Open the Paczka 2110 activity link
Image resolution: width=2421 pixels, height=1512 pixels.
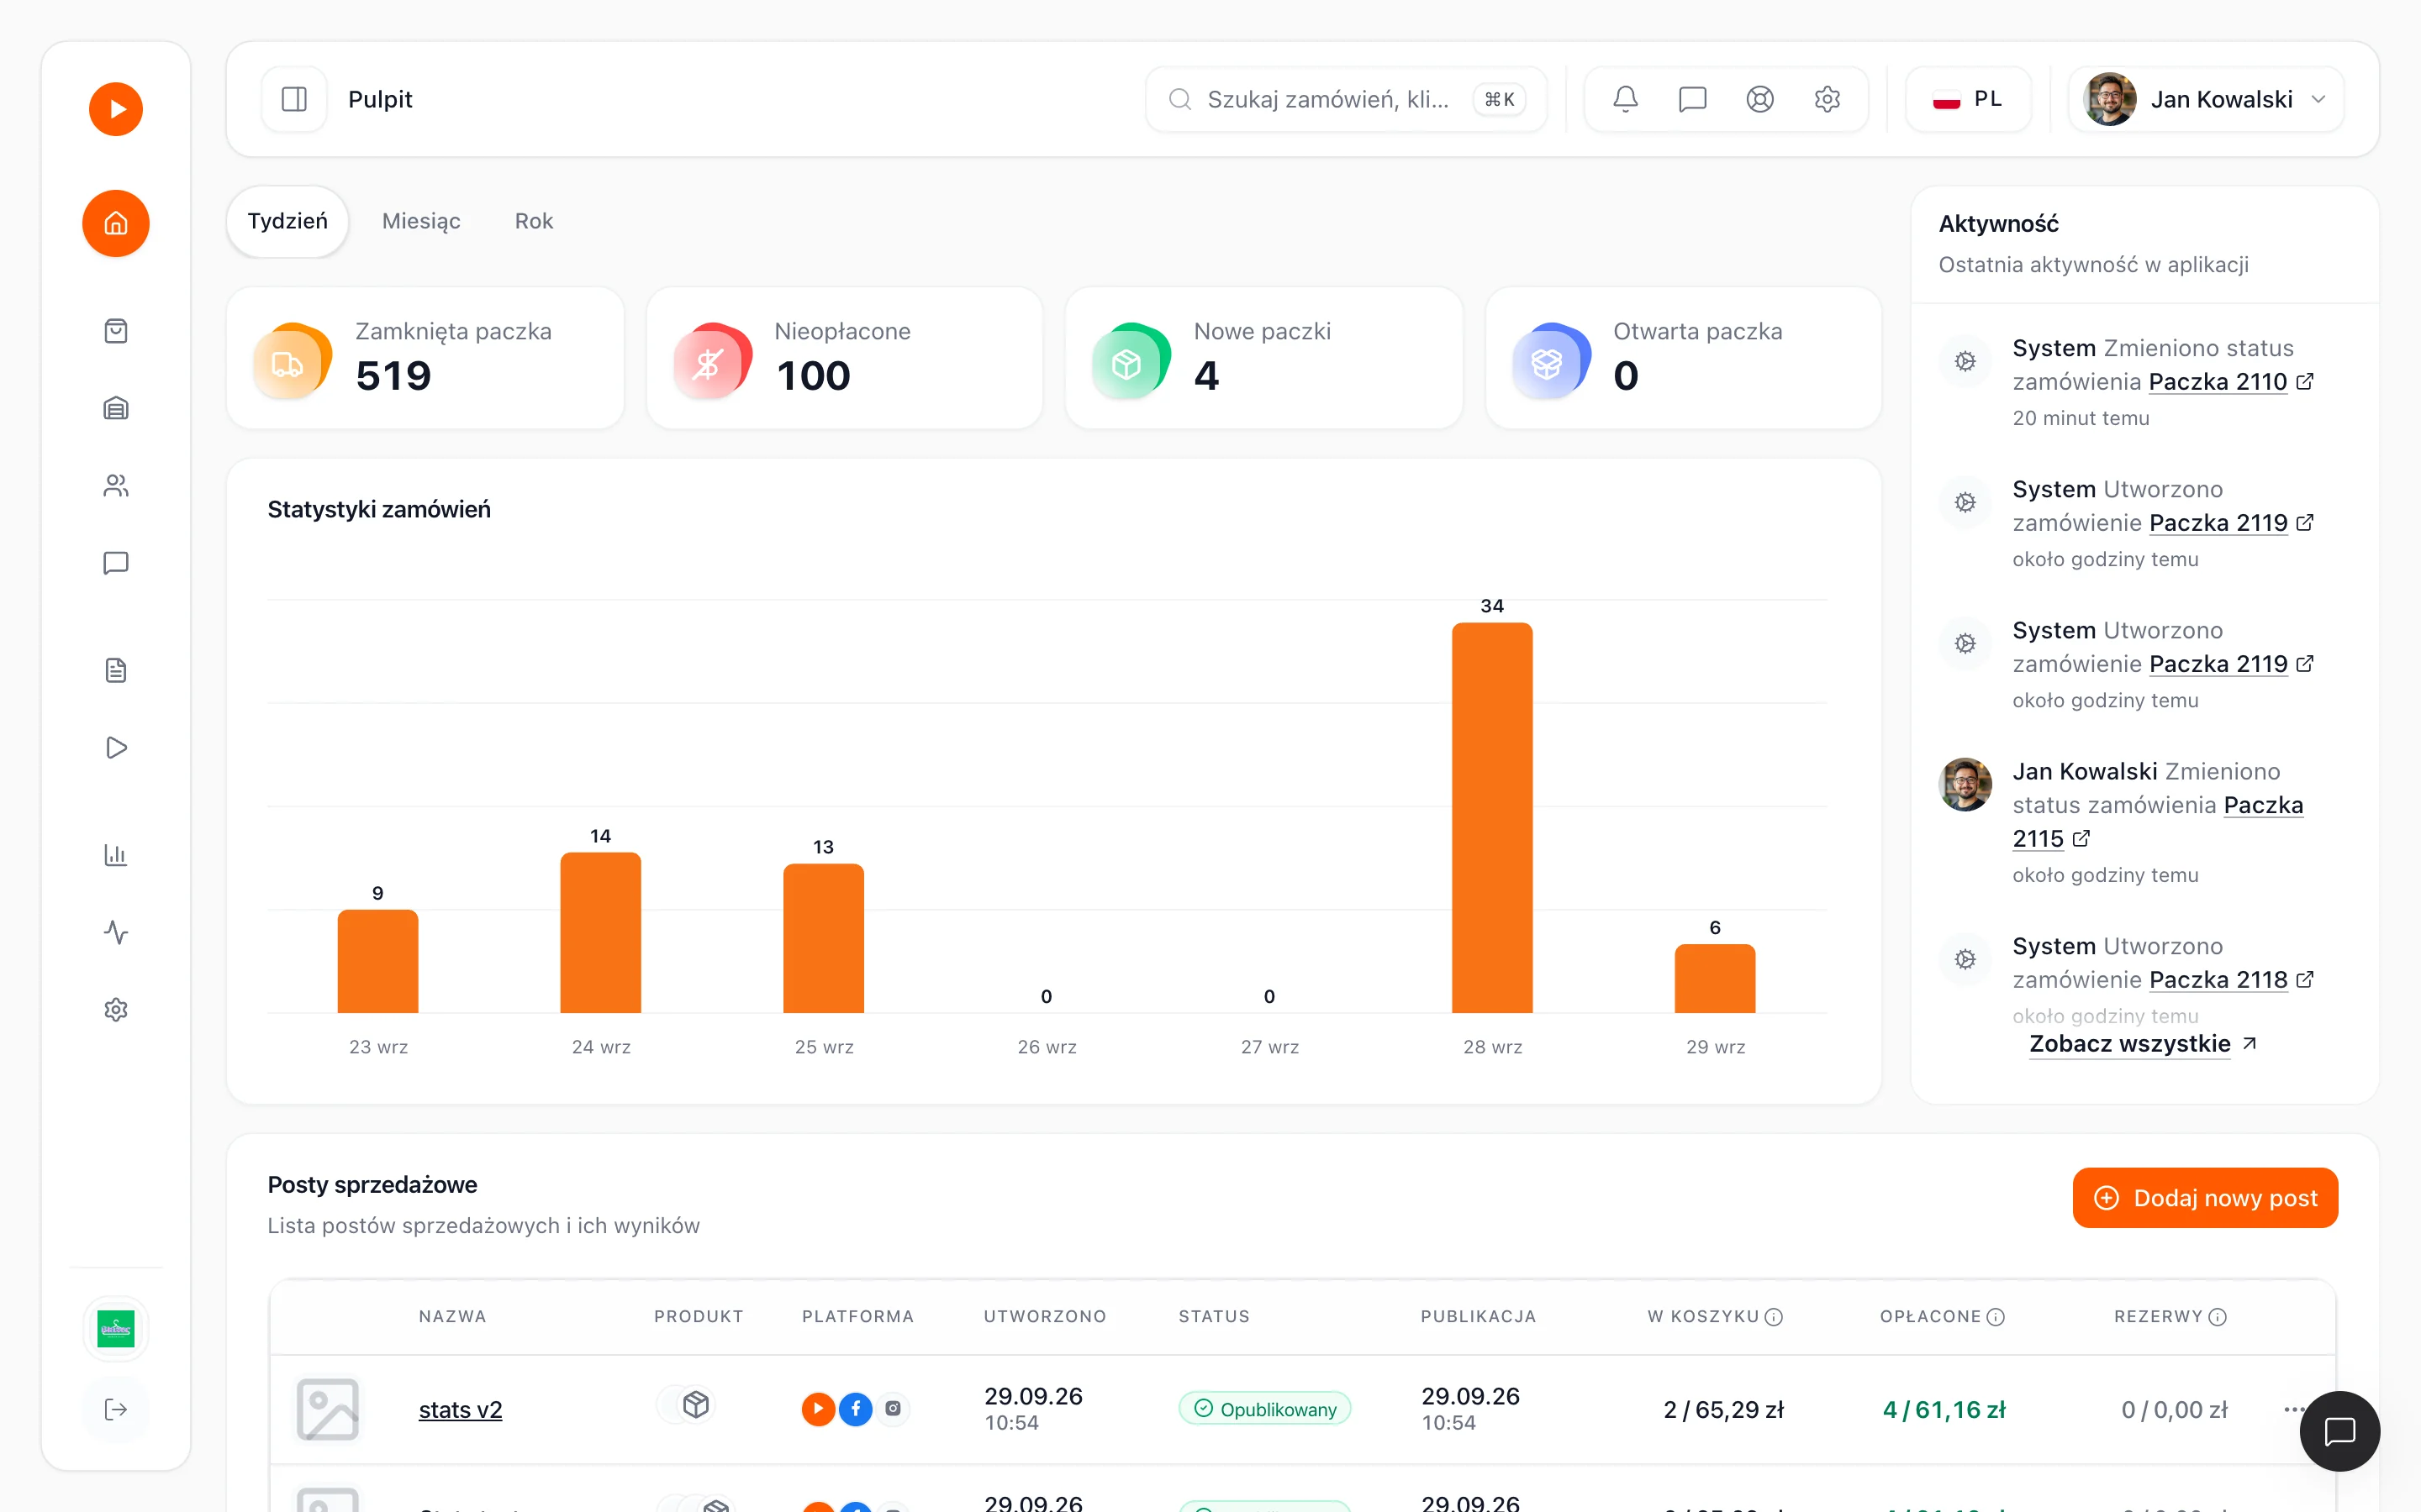point(2218,382)
